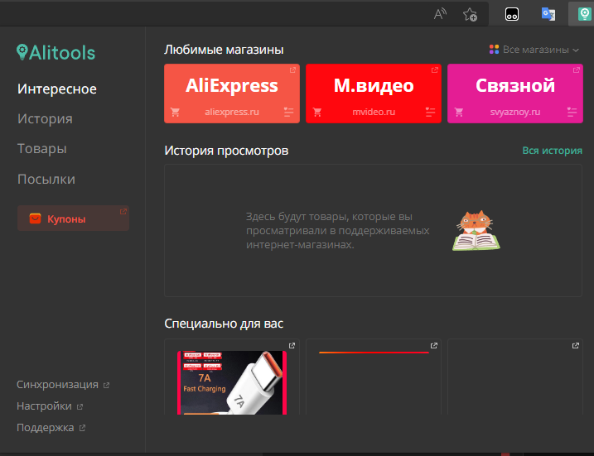Click the mvideo.ru address text
The height and width of the screenshot is (456, 594).
(x=374, y=112)
